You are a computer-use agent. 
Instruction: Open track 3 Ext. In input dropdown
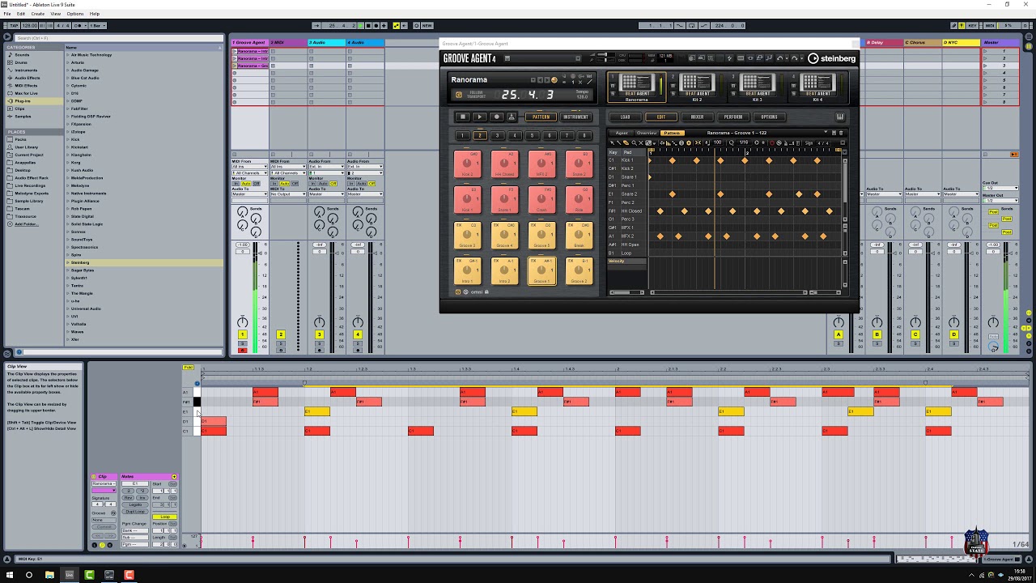(327, 167)
